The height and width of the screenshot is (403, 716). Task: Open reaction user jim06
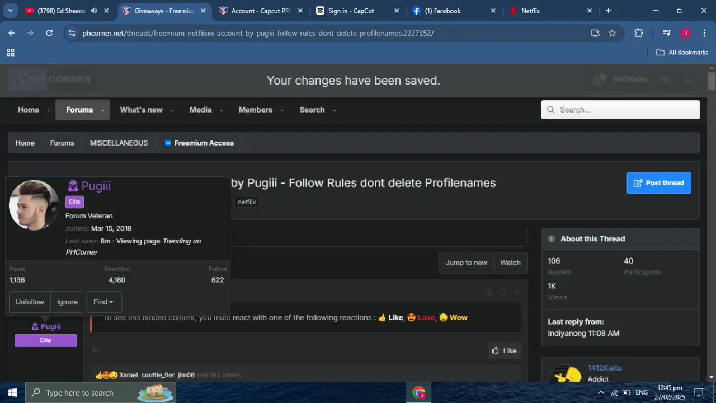pos(186,375)
